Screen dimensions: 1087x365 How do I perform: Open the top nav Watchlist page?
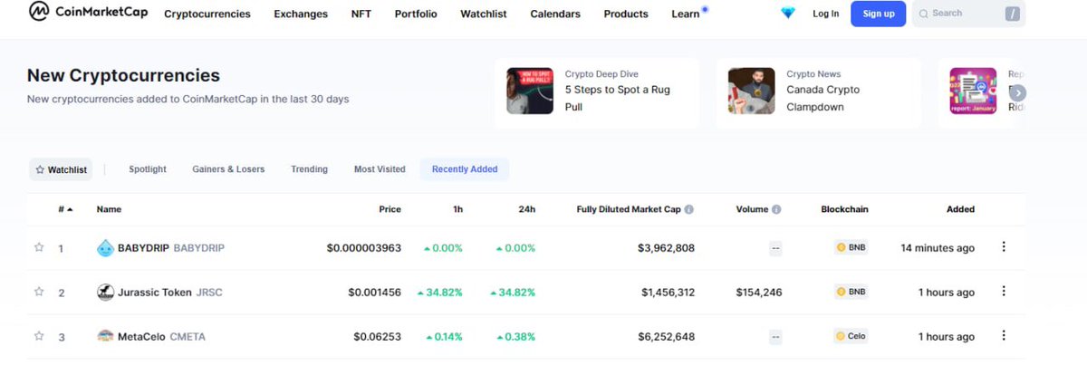pos(484,14)
